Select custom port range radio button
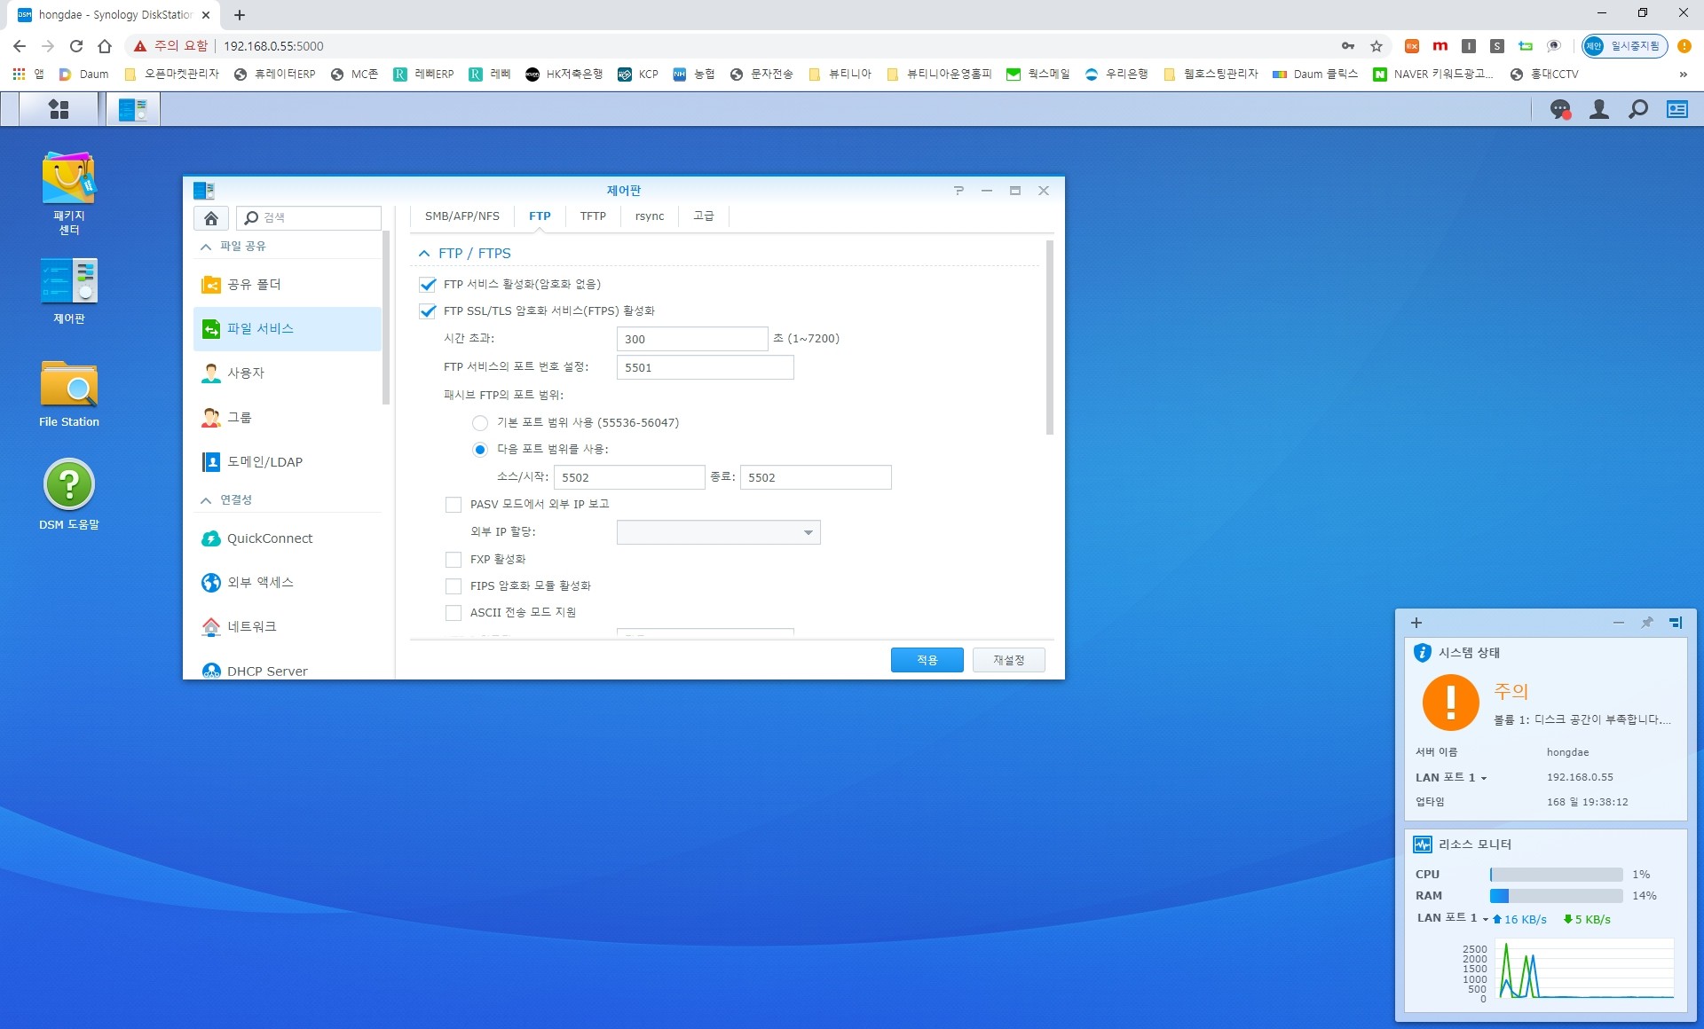 click(x=480, y=450)
